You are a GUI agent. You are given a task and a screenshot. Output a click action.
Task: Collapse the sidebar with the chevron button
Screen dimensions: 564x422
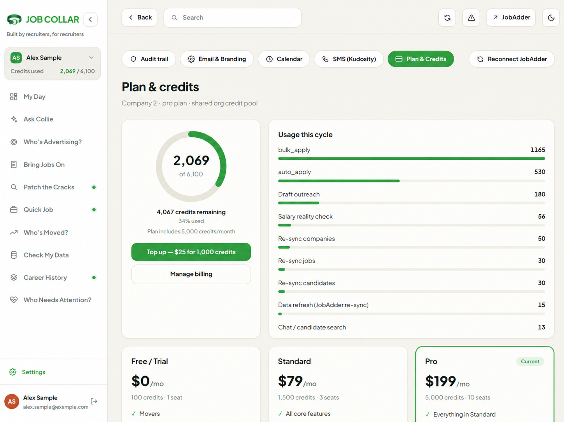tap(90, 19)
